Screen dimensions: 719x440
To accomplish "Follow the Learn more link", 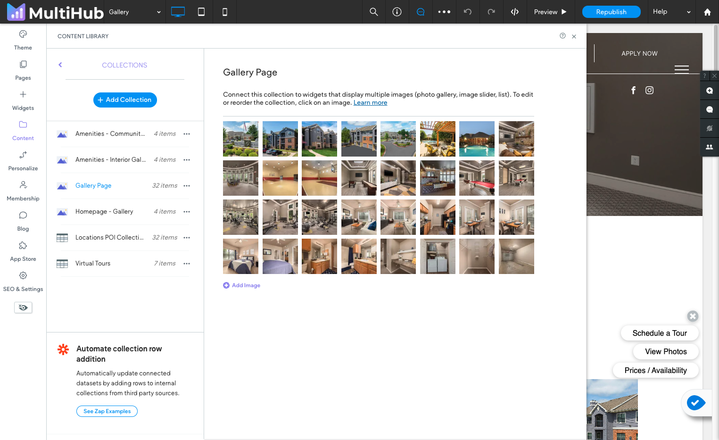I will tap(370, 103).
